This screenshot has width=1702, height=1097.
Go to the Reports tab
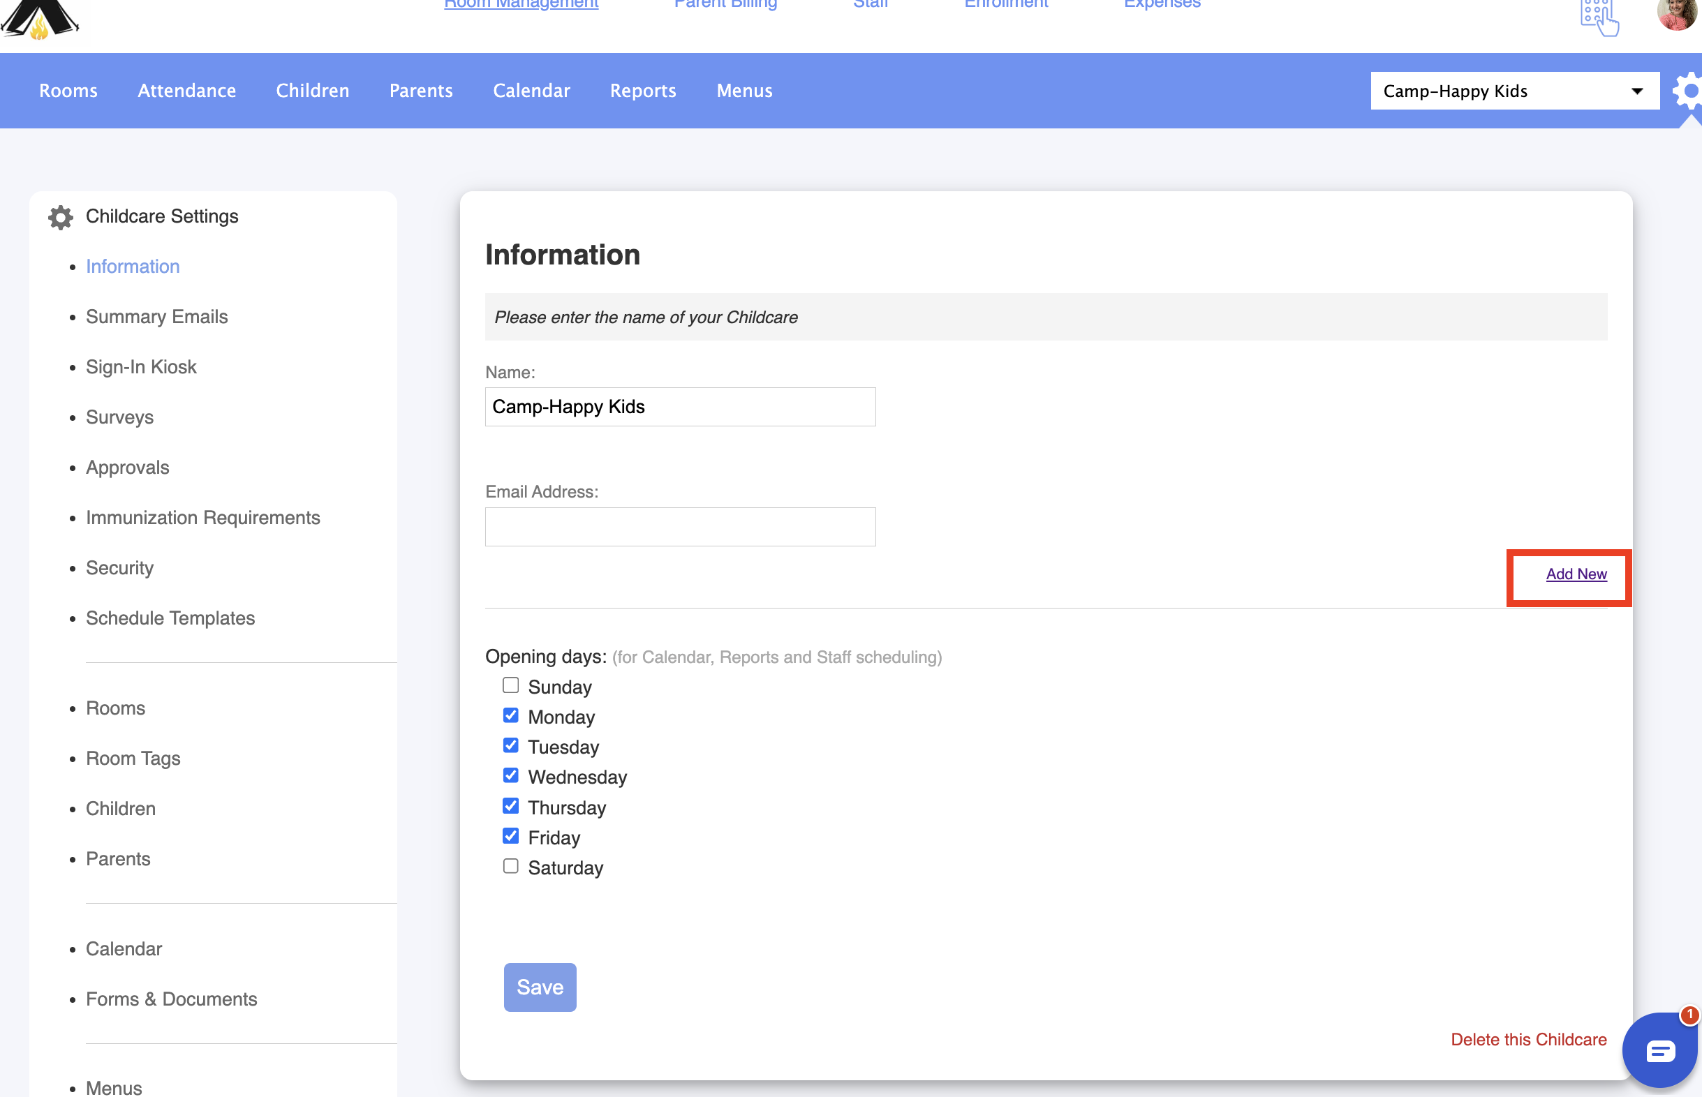pos(643,91)
